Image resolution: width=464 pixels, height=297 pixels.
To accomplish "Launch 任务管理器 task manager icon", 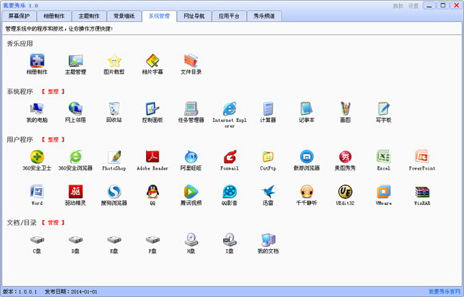I will click(x=191, y=109).
